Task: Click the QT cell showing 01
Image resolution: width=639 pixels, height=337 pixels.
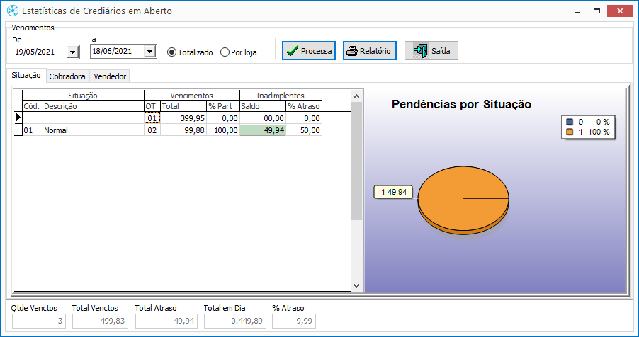Action: tap(152, 118)
